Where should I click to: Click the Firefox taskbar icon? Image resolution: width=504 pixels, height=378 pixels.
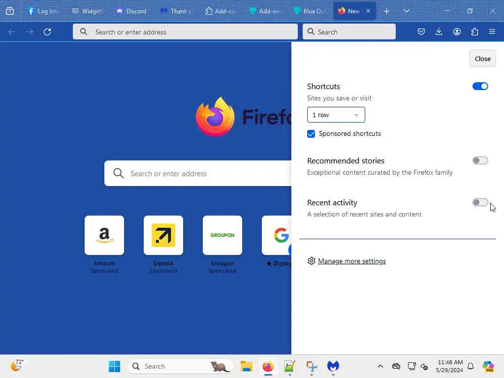point(268,366)
